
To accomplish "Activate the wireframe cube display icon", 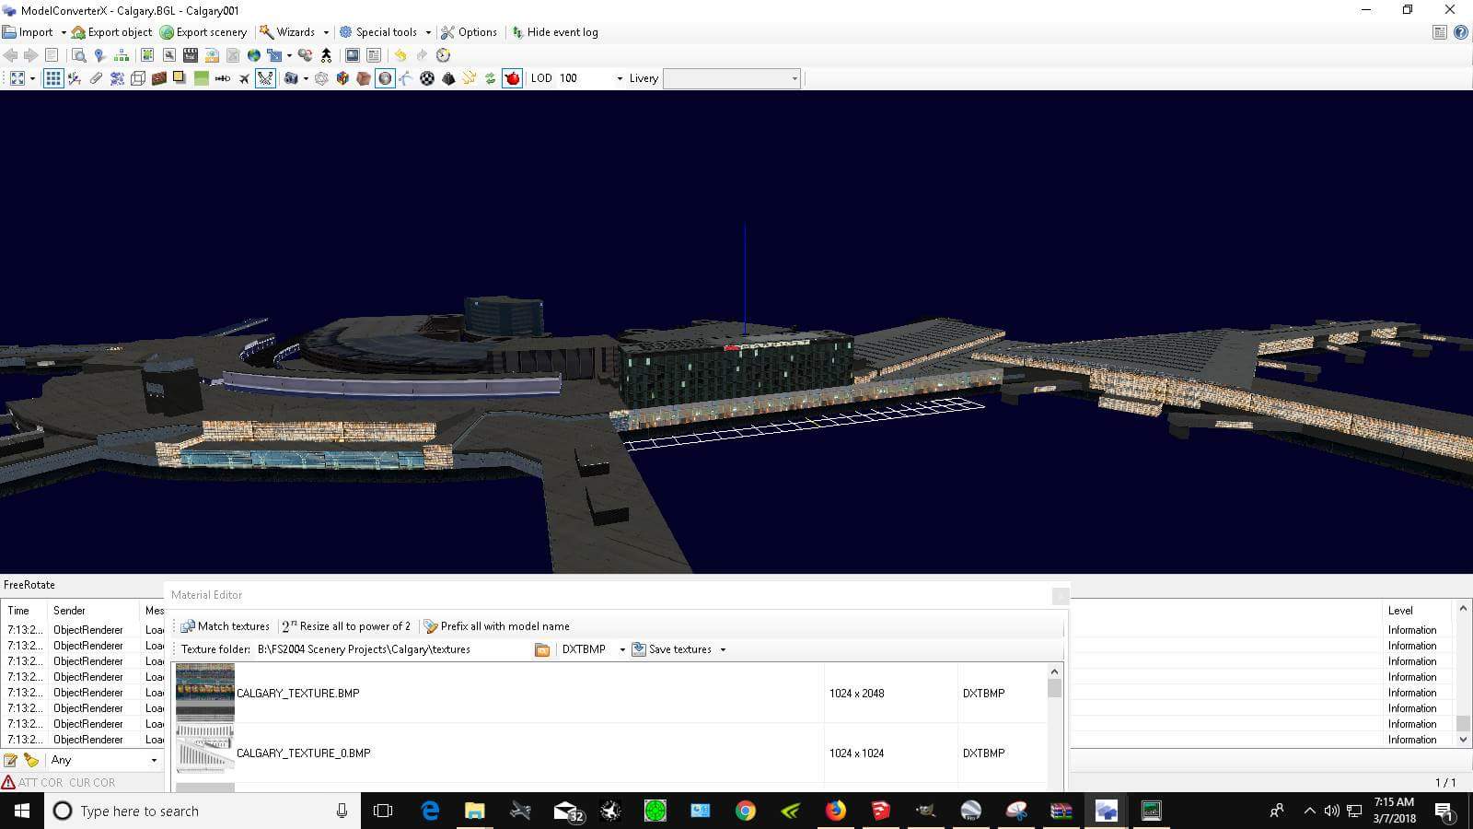I will pos(136,78).
